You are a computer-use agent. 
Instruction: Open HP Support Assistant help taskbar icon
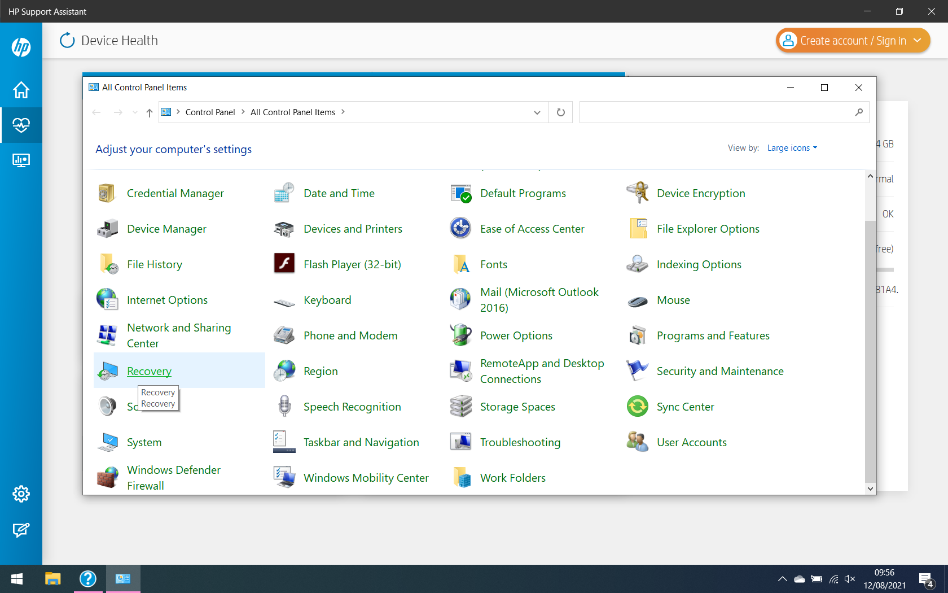click(88, 579)
